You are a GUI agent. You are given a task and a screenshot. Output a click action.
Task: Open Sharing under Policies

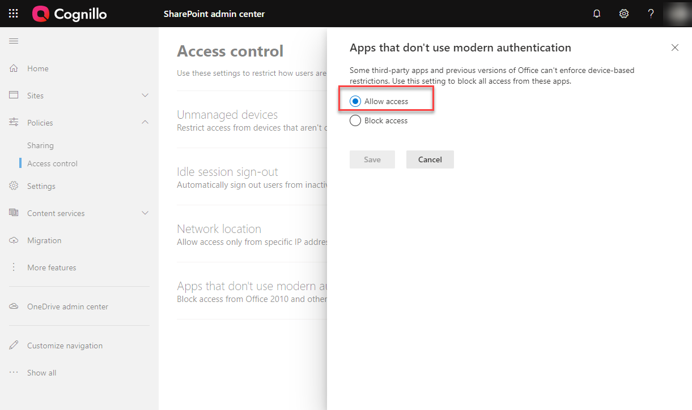tap(40, 145)
